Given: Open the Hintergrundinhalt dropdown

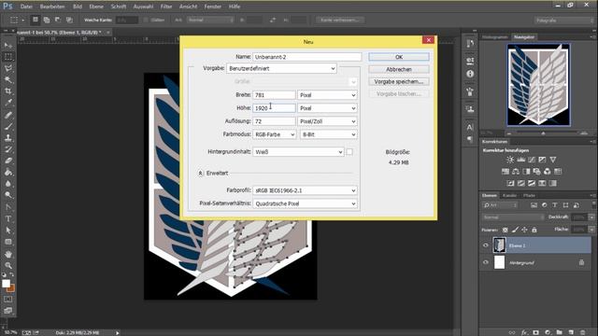Looking at the screenshot, I should tap(298, 151).
